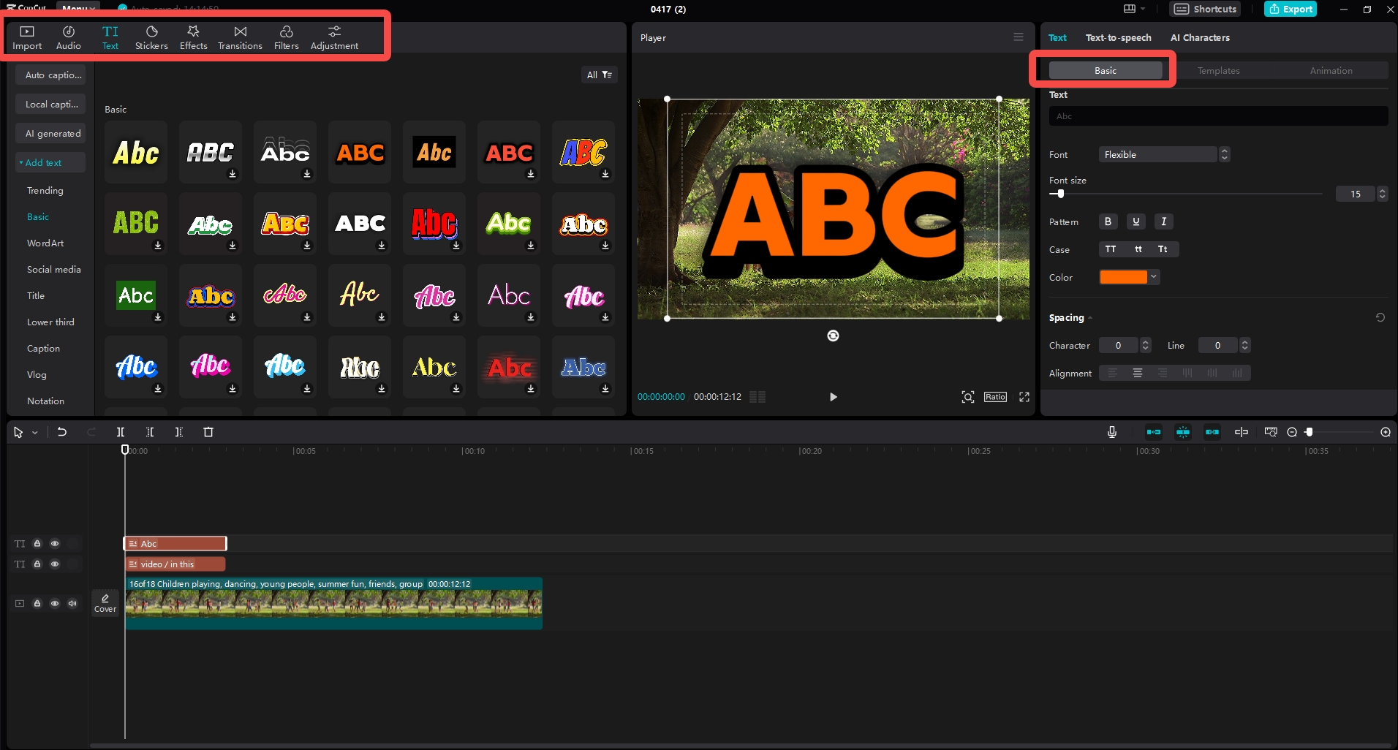
Task: Collapse the Spacing section
Action: [1089, 317]
